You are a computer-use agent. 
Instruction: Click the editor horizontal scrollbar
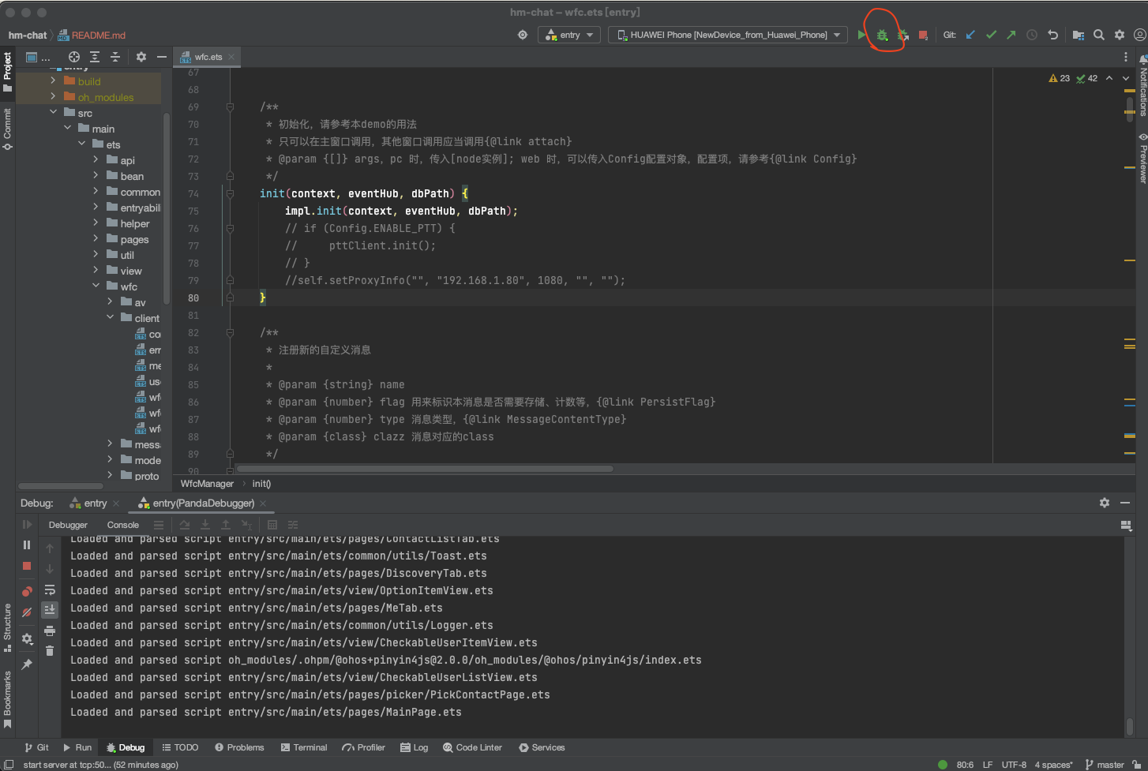click(425, 469)
